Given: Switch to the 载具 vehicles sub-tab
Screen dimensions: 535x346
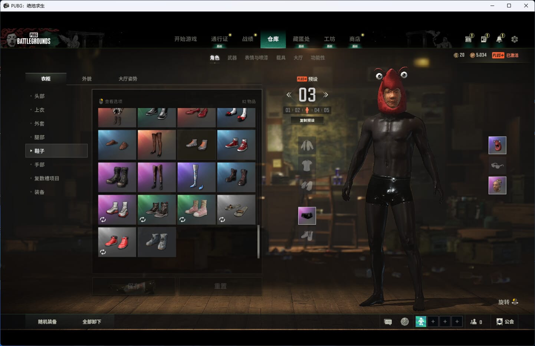Looking at the screenshot, I should (281, 58).
